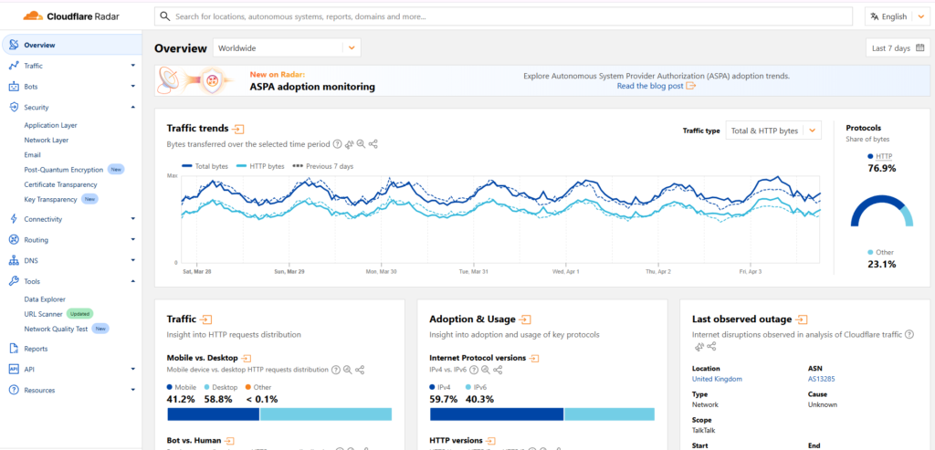This screenshot has width=935, height=450.
Task: Show help for IPv4 vs. IPv6
Action: pos(474,371)
